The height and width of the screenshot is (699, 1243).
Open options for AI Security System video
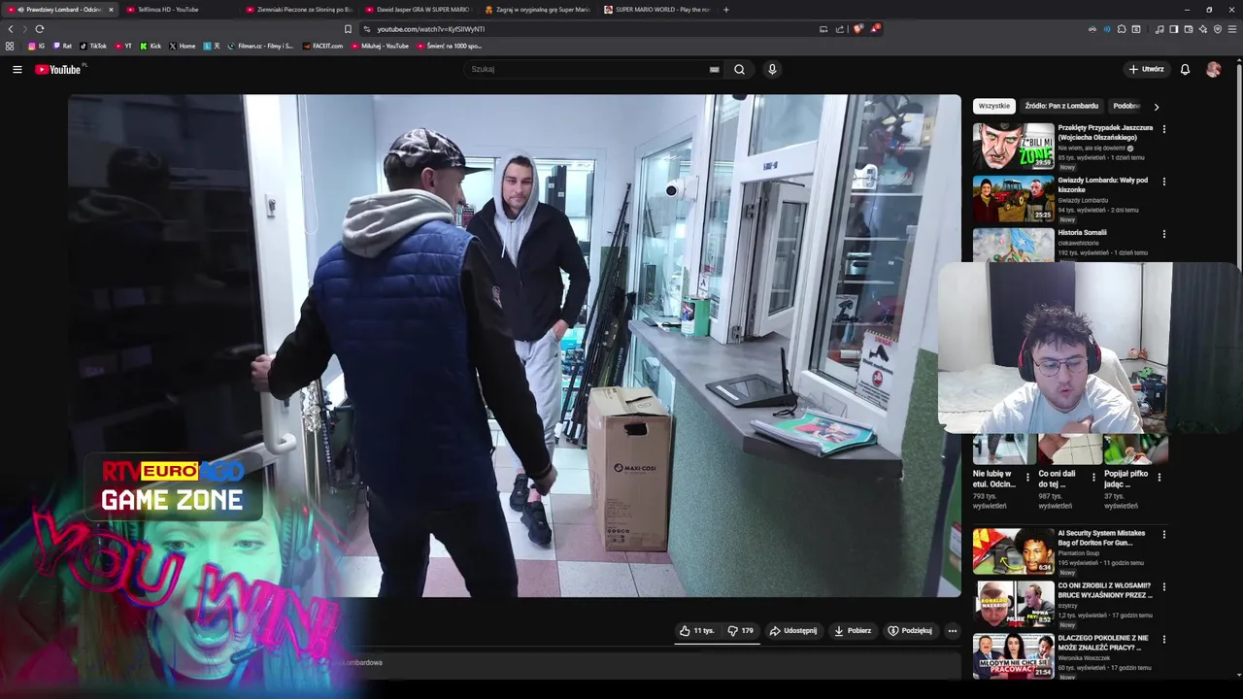(1163, 535)
